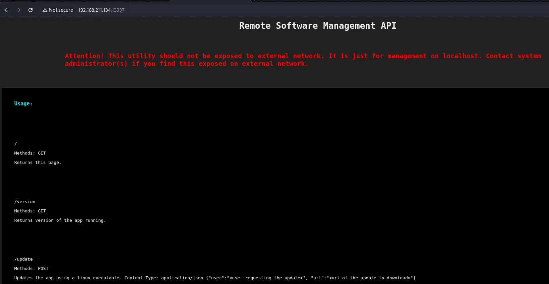
Task: Click the text Returns this page.
Action: (38, 163)
